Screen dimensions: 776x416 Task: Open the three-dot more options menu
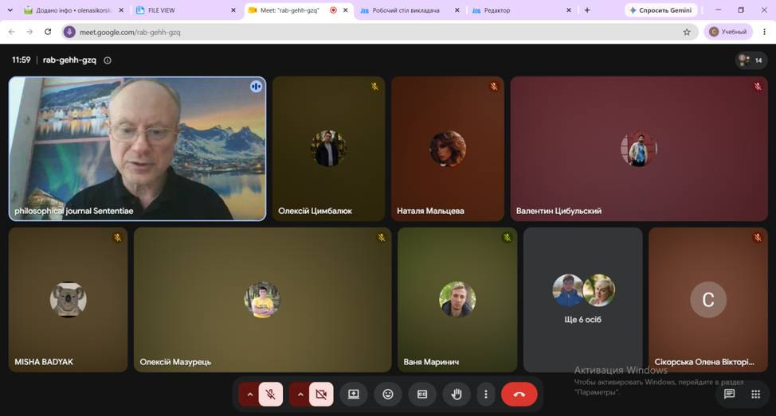click(x=486, y=395)
